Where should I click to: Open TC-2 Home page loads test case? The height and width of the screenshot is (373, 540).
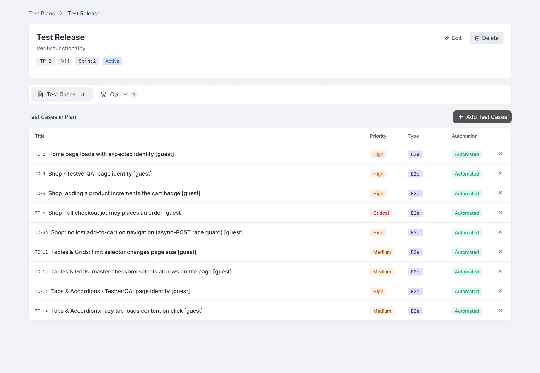tap(111, 154)
